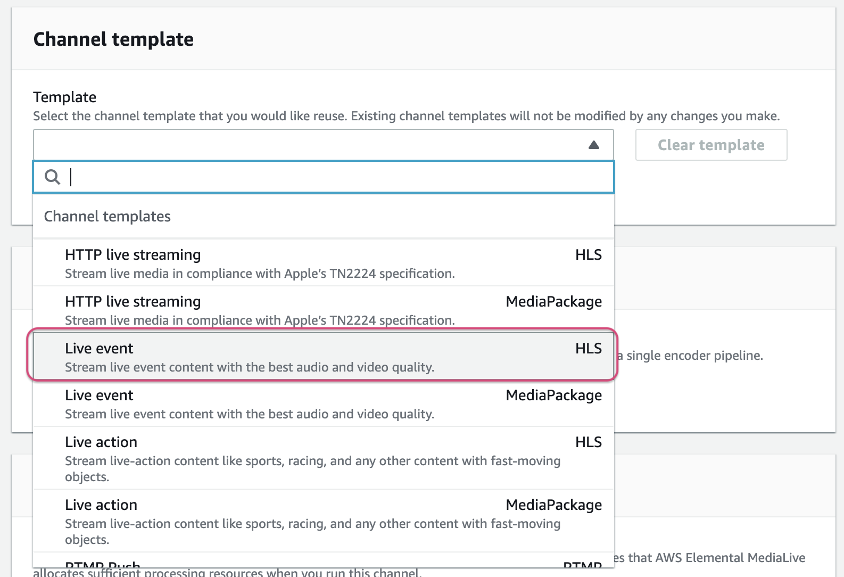
Task: Click the Template field label
Action: [x=64, y=97]
